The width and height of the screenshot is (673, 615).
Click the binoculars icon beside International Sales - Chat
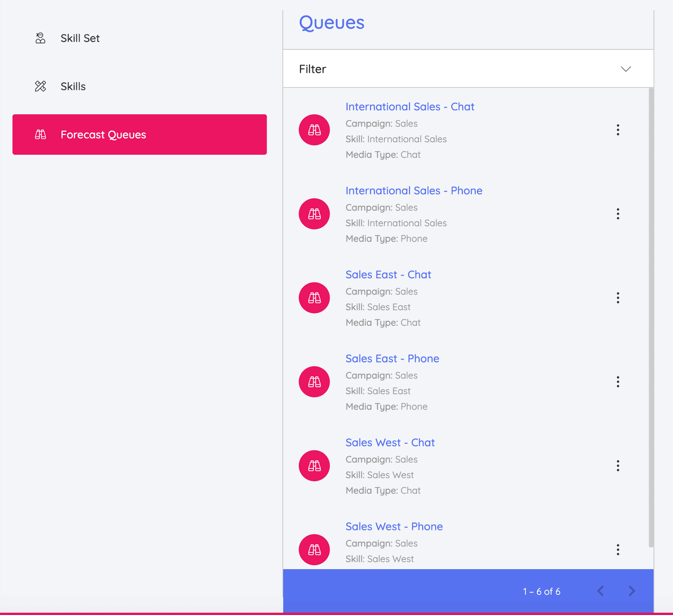point(314,130)
